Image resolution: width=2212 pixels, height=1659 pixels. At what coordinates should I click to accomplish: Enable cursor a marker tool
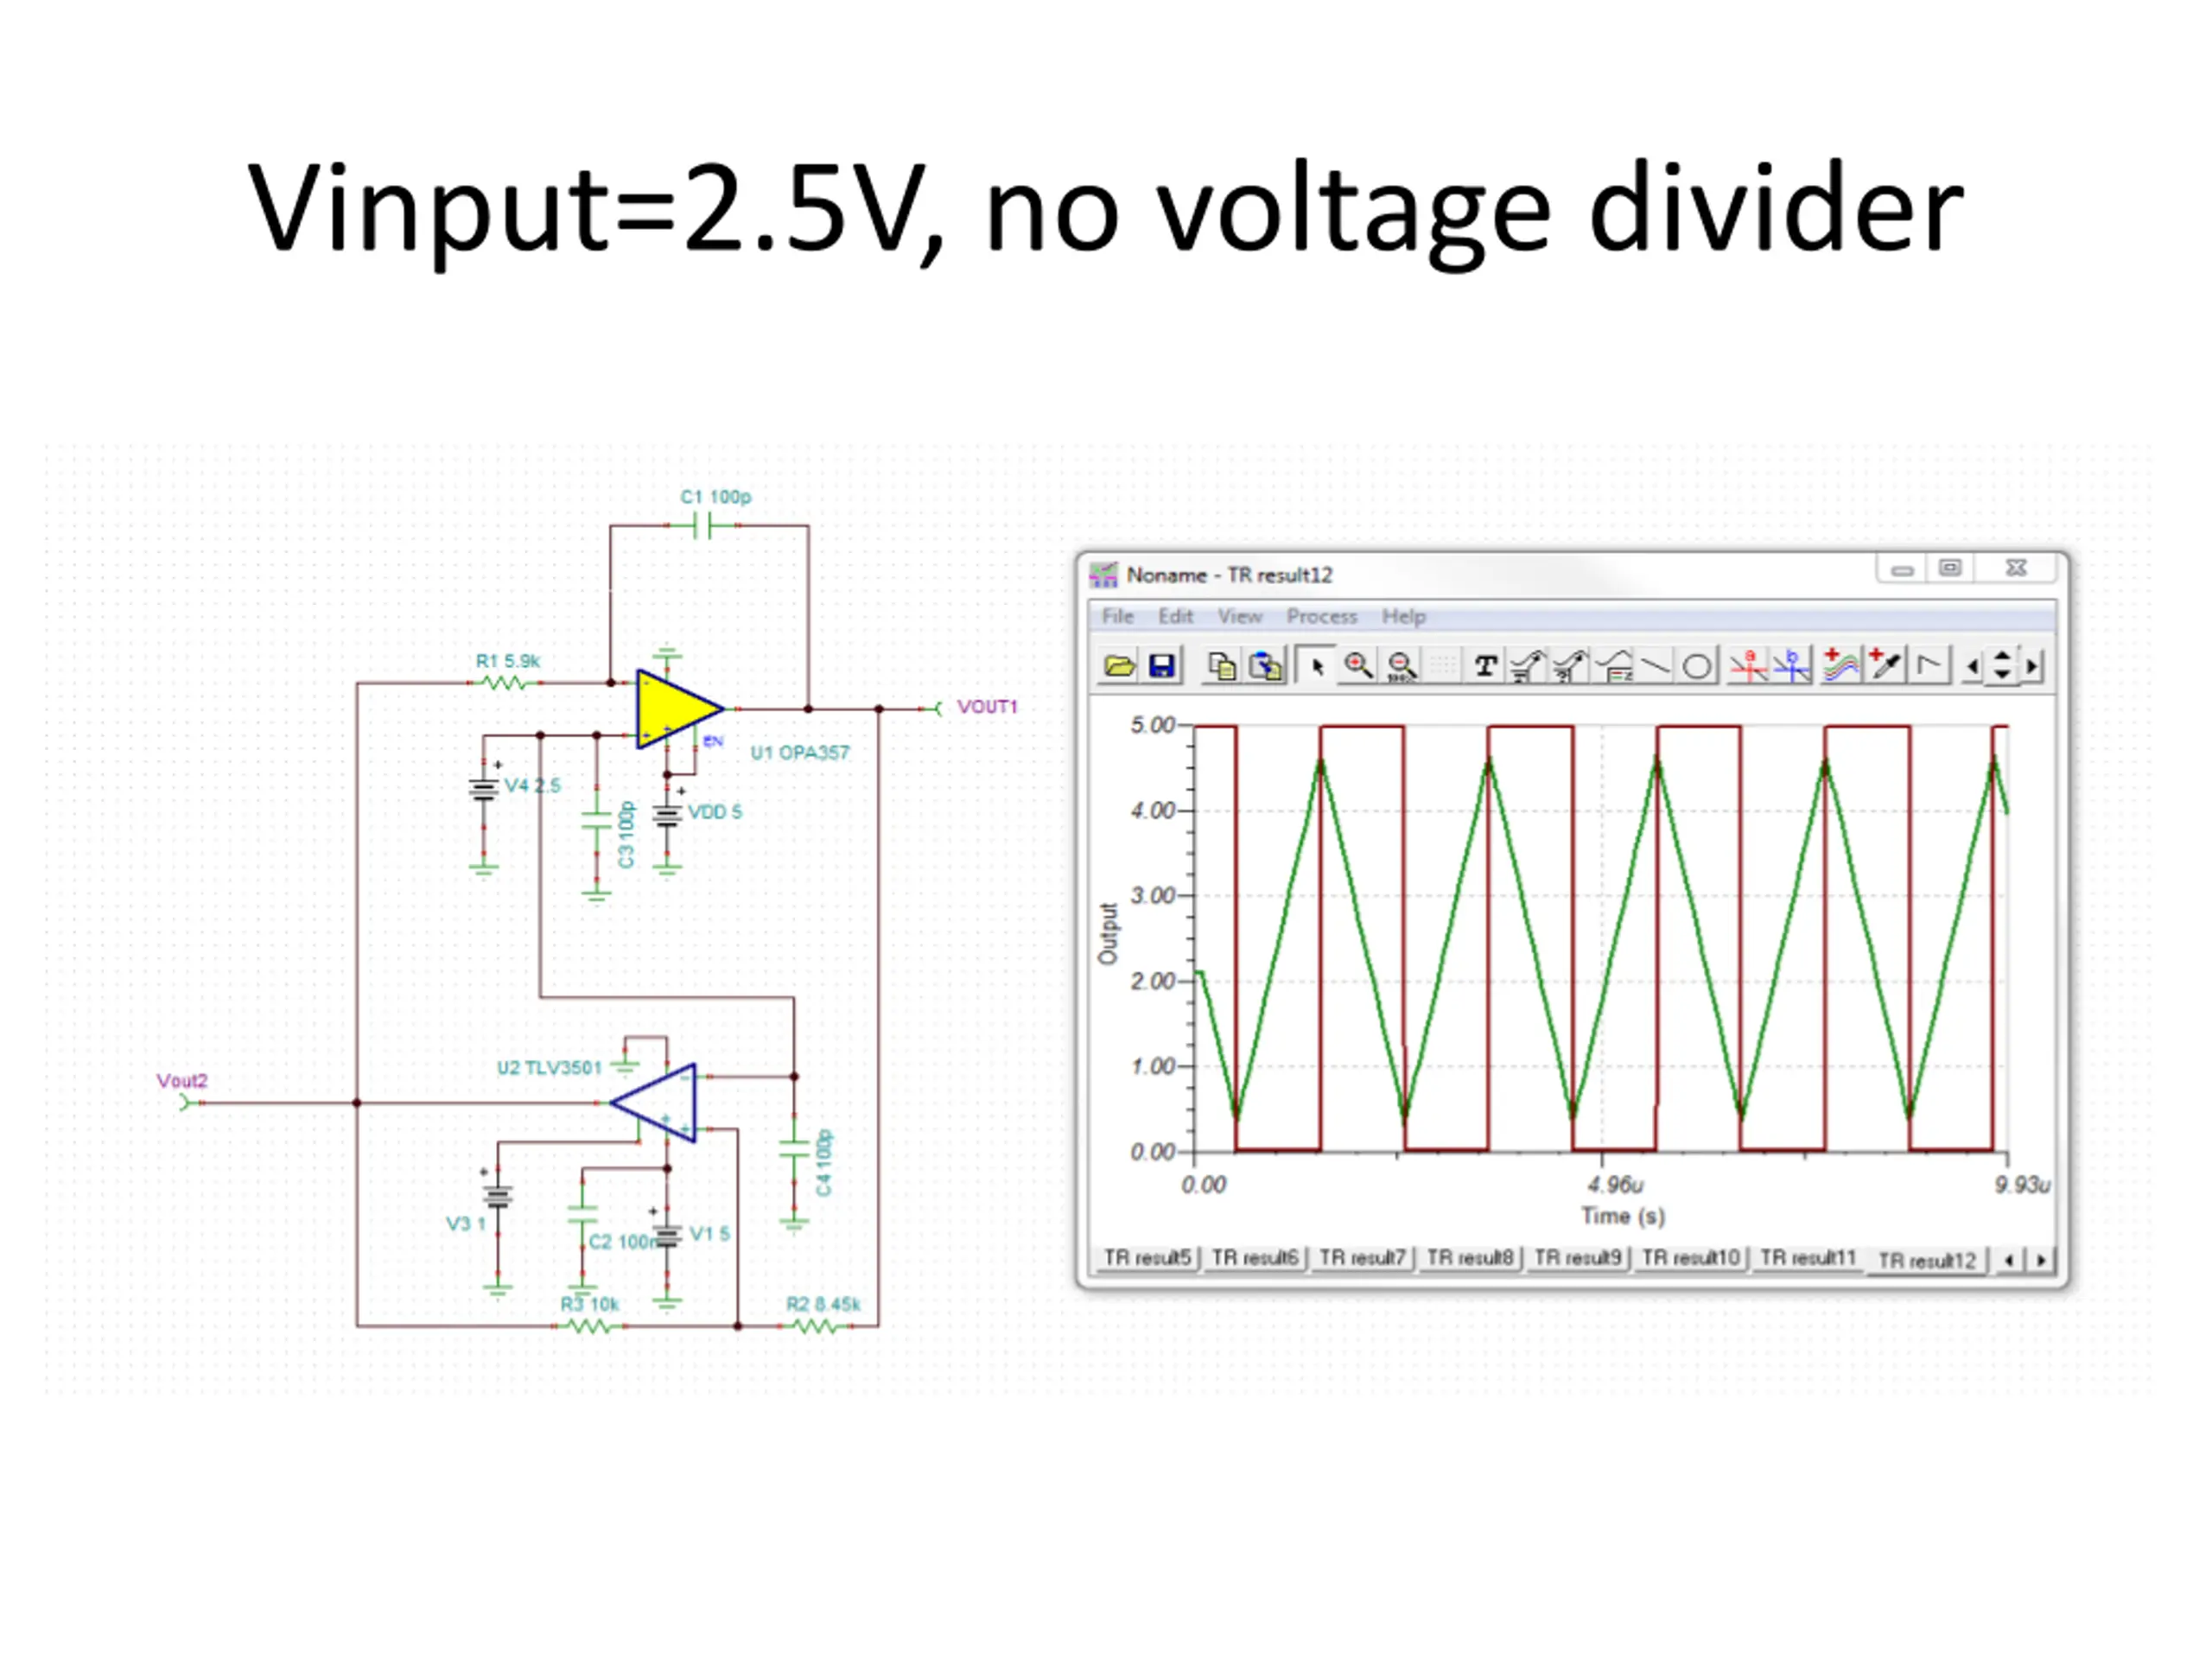pos(1748,666)
